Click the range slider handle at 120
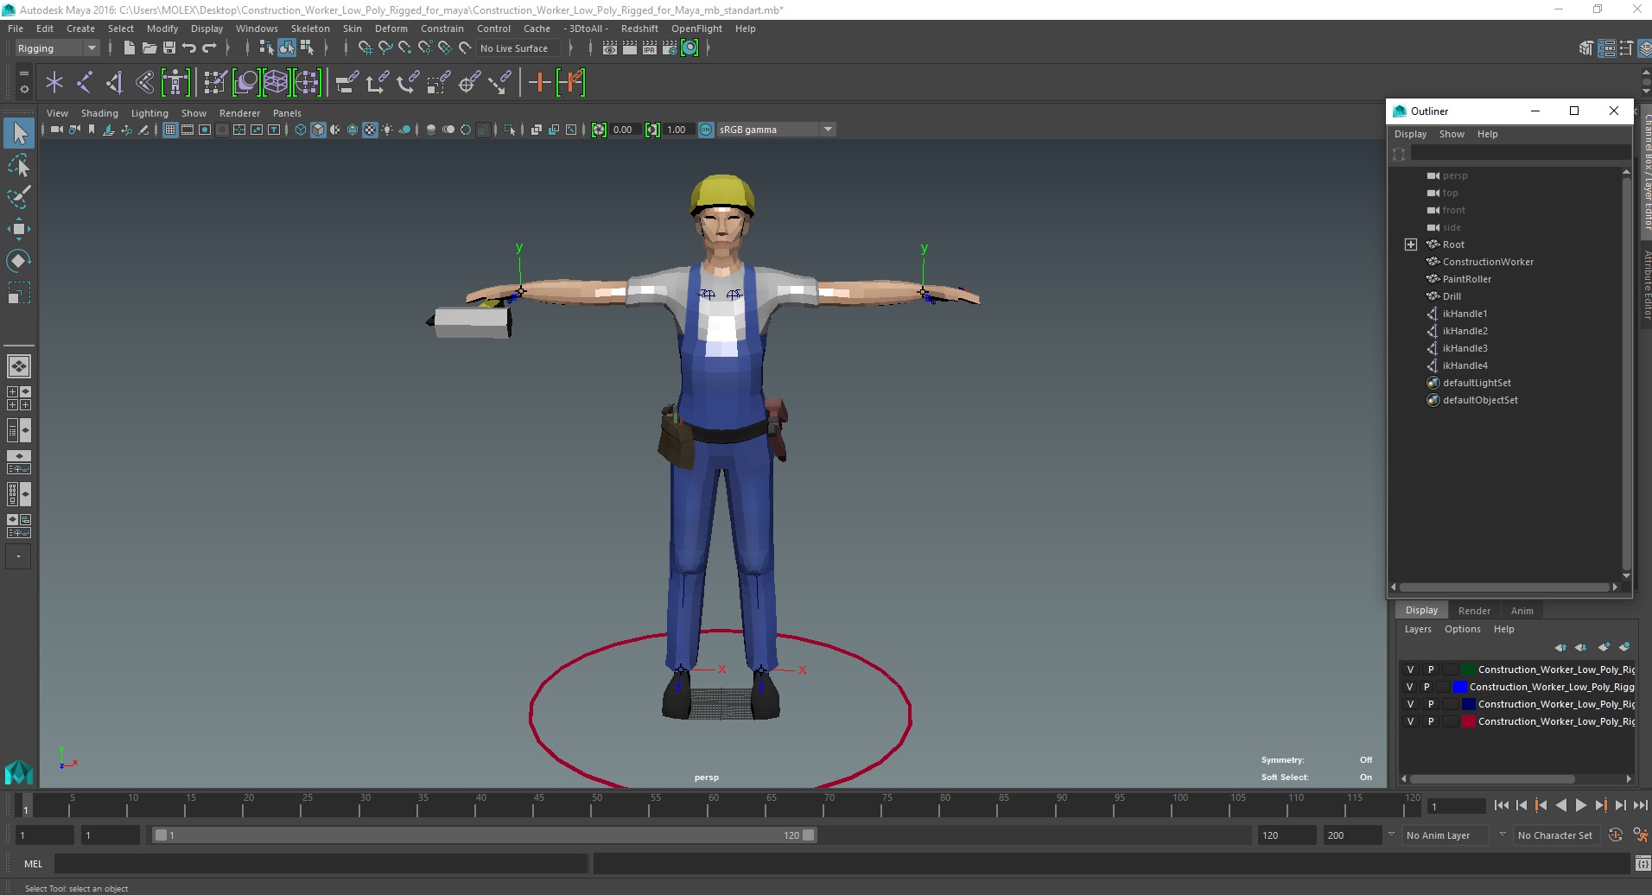1652x895 pixels. tap(808, 835)
